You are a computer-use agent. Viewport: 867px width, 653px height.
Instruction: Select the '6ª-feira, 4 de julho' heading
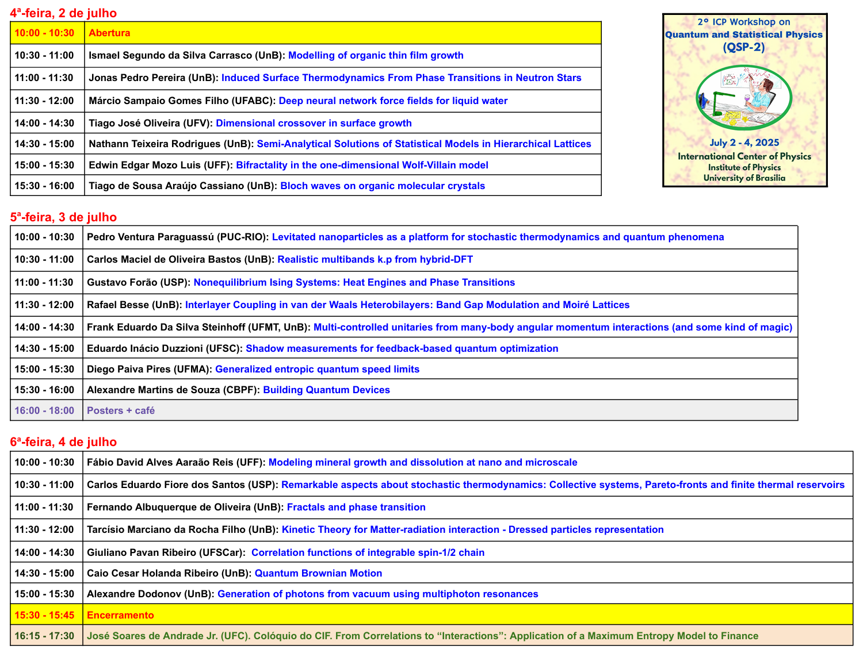coord(63,441)
